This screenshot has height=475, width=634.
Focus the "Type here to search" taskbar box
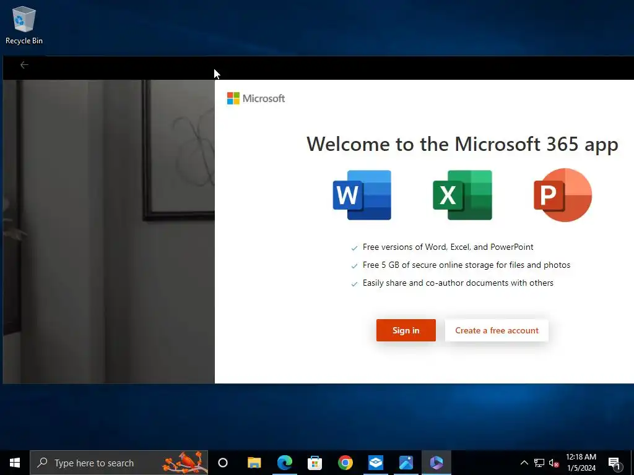119,463
